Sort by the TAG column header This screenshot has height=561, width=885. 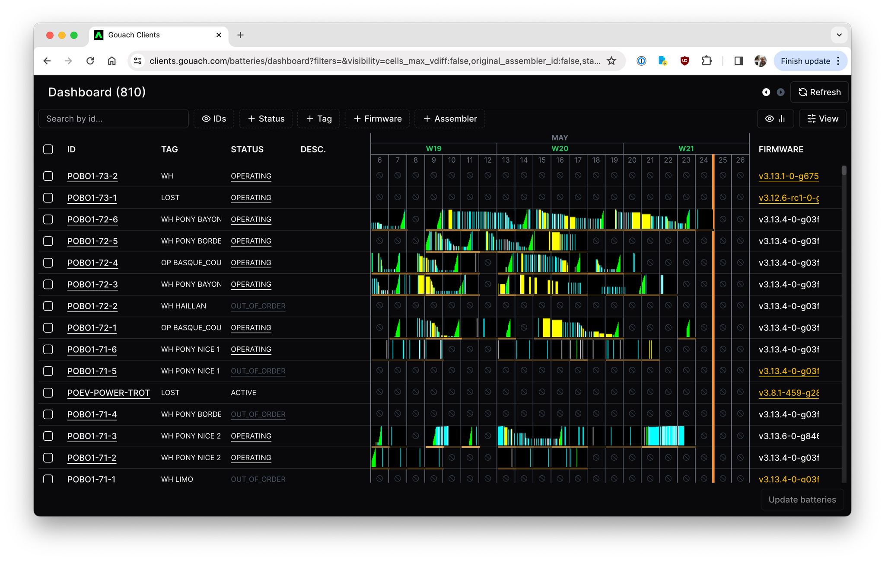(169, 149)
